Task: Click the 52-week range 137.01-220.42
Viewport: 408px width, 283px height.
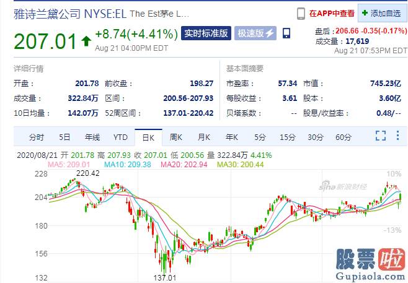Action: click(x=188, y=113)
